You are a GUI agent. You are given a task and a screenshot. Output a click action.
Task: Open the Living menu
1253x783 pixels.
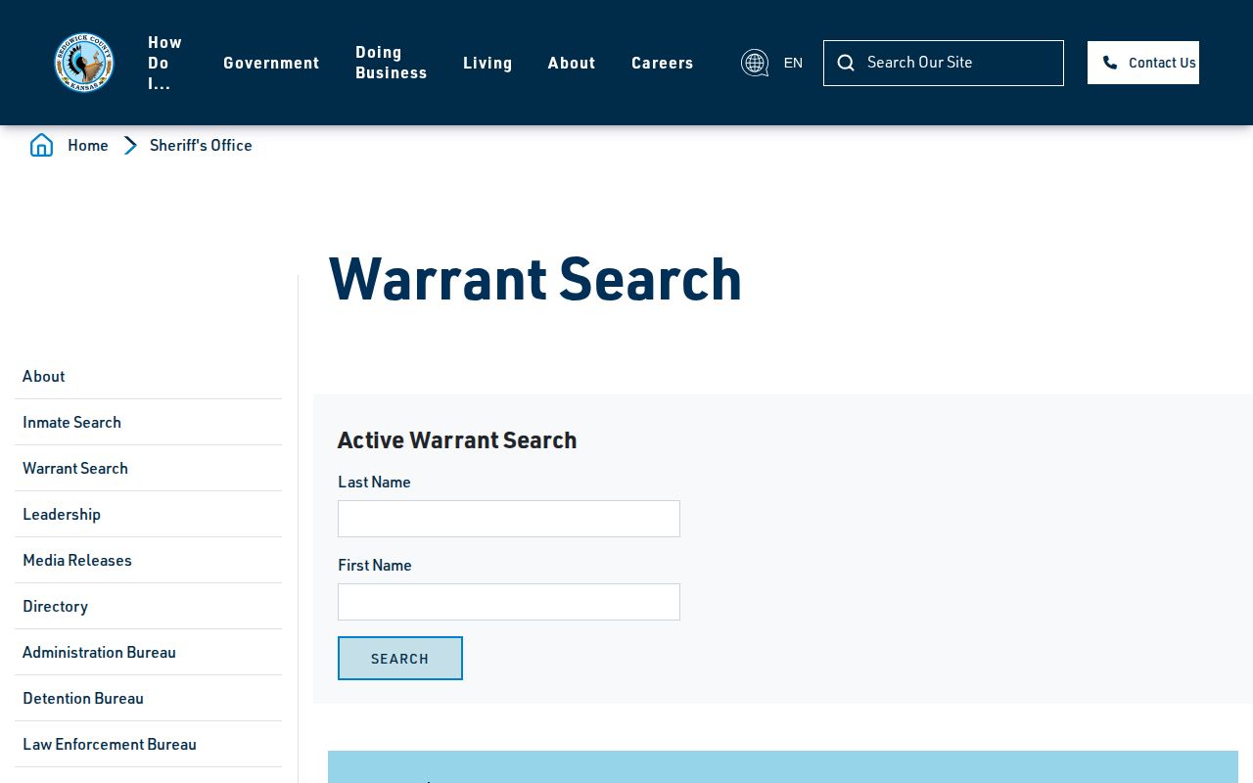tap(487, 63)
